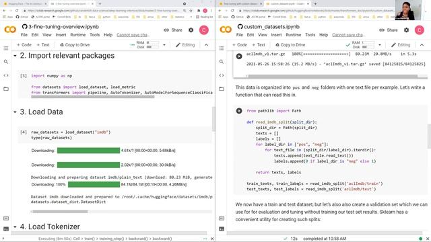The height and width of the screenshot is (242, 431).
Task: Click 'Cannot save changes' link in left notebook
Action: click(x=133, y=35)
